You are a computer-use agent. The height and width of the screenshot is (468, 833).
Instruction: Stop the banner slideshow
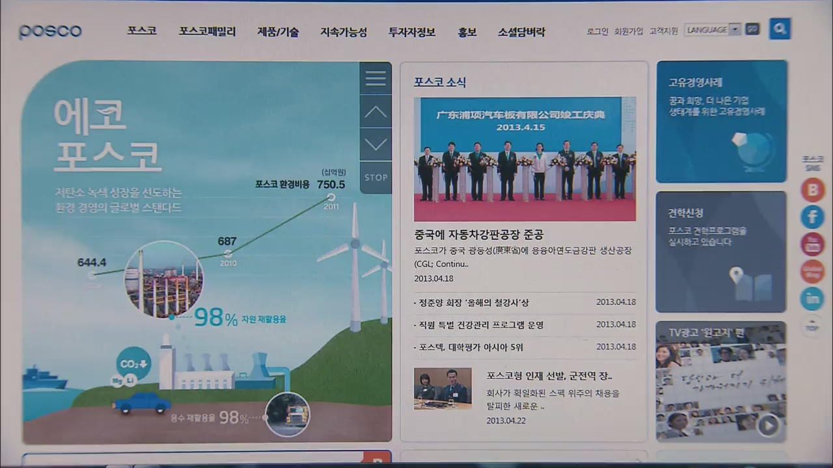click(x=376, y=177)
